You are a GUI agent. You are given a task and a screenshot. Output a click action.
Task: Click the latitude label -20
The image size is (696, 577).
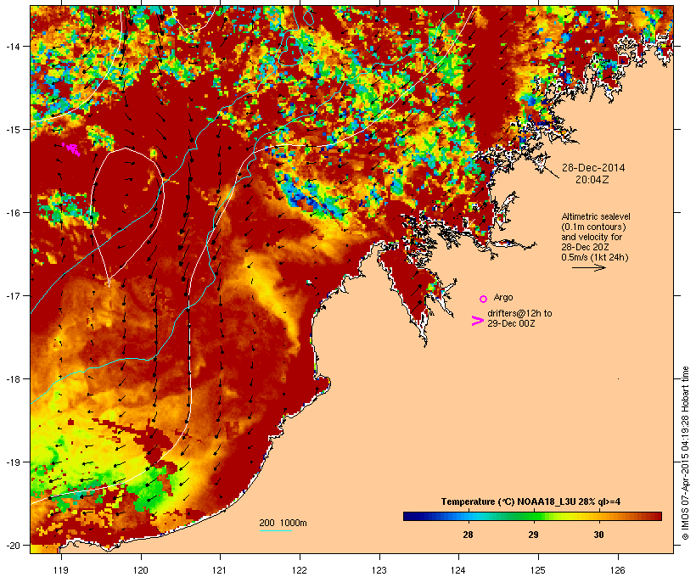click(x=12, y=545)
